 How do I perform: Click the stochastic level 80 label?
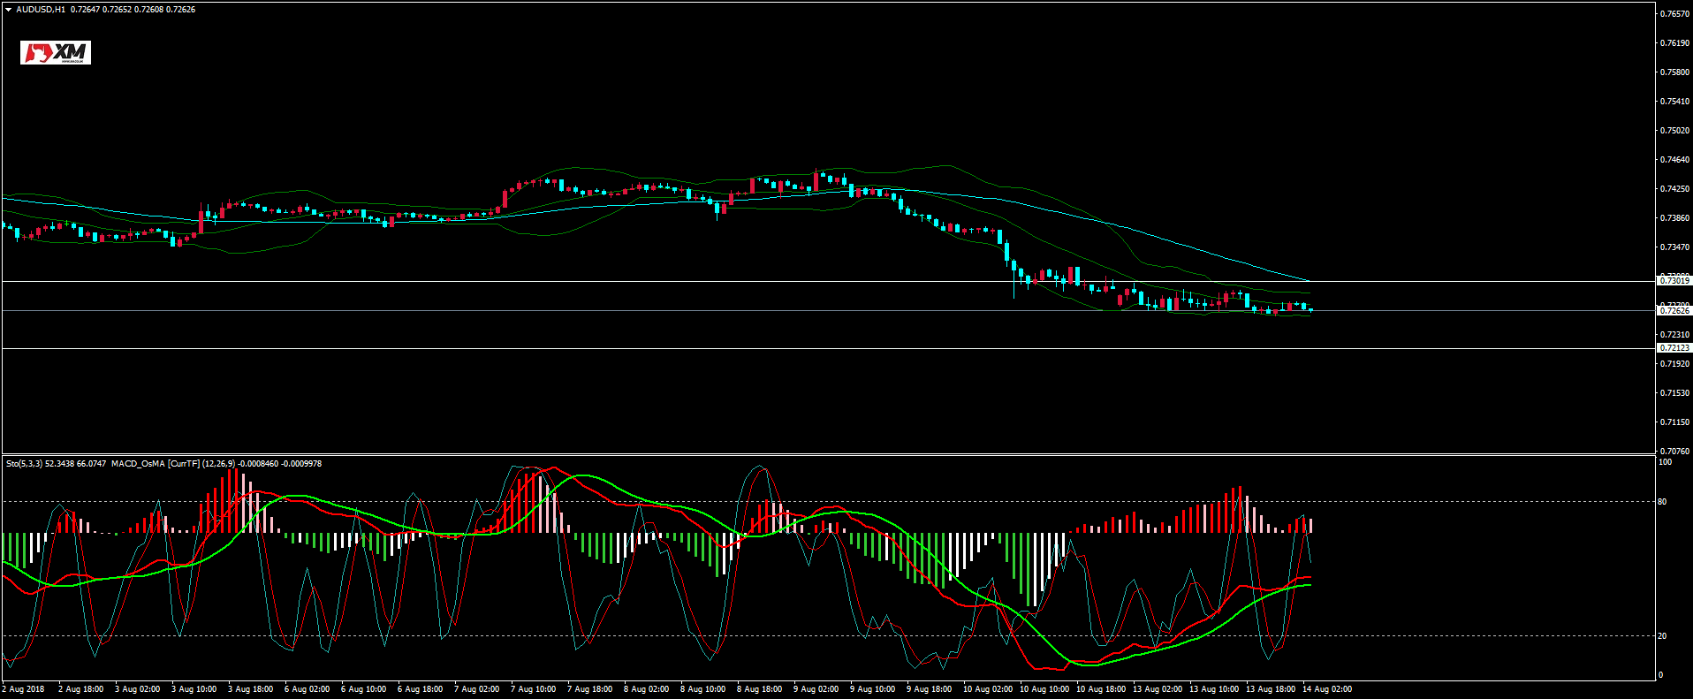click(1662, 502)
